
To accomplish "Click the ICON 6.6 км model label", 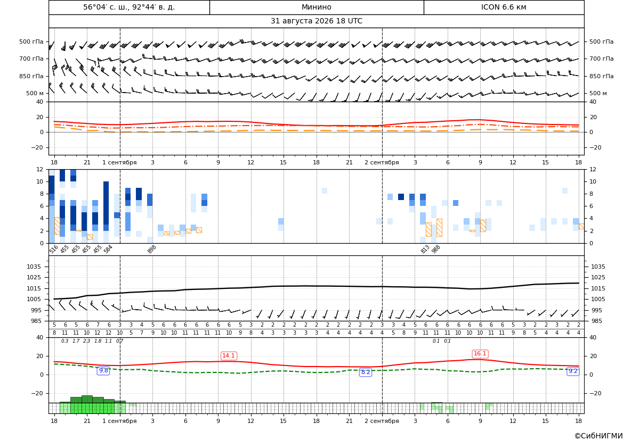I will 504,7.
